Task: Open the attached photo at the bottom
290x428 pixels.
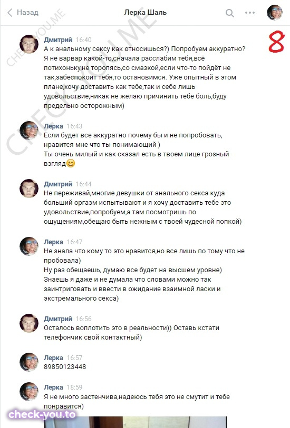Action: [x=135, y=422]
